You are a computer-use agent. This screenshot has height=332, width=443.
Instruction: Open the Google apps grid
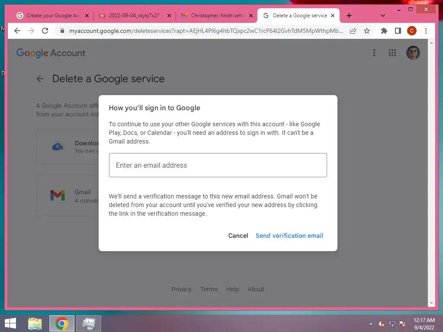392,53
